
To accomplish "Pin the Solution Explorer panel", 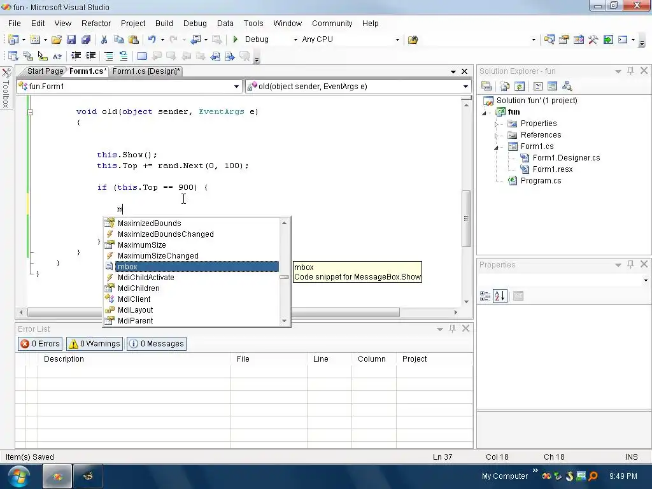I will coord(631,71).
